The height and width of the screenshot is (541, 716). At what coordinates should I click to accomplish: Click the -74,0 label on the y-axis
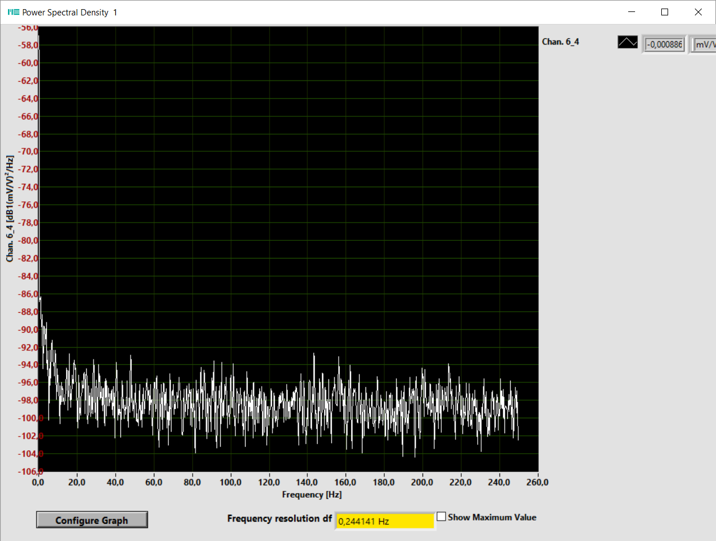point(28,187)
